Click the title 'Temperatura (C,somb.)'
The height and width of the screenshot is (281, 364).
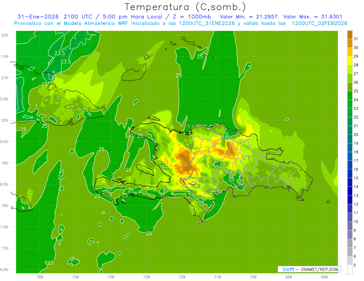pyautogui.click(x=185, y=7)
